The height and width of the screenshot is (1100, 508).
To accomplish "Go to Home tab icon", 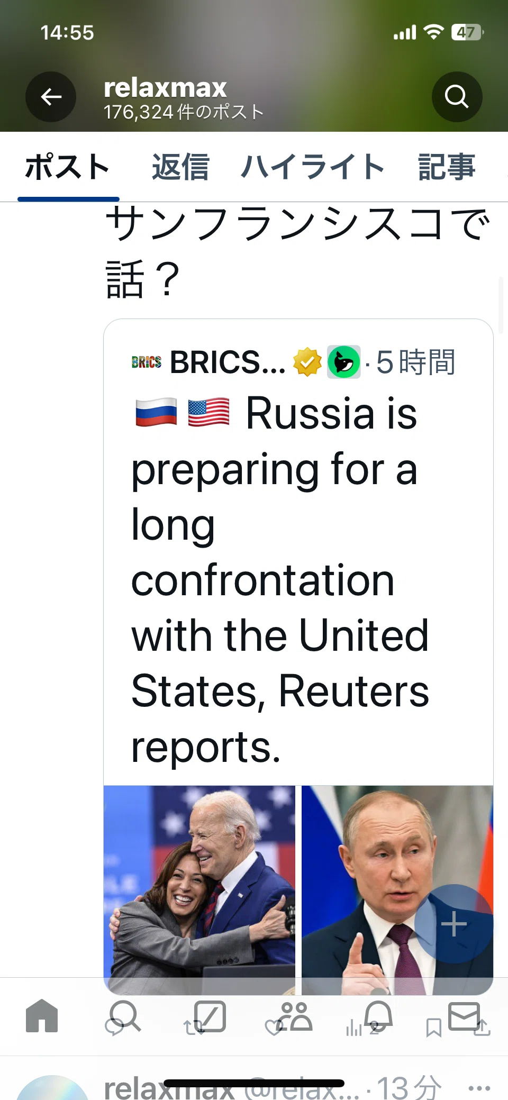I will pos(42,1016).
